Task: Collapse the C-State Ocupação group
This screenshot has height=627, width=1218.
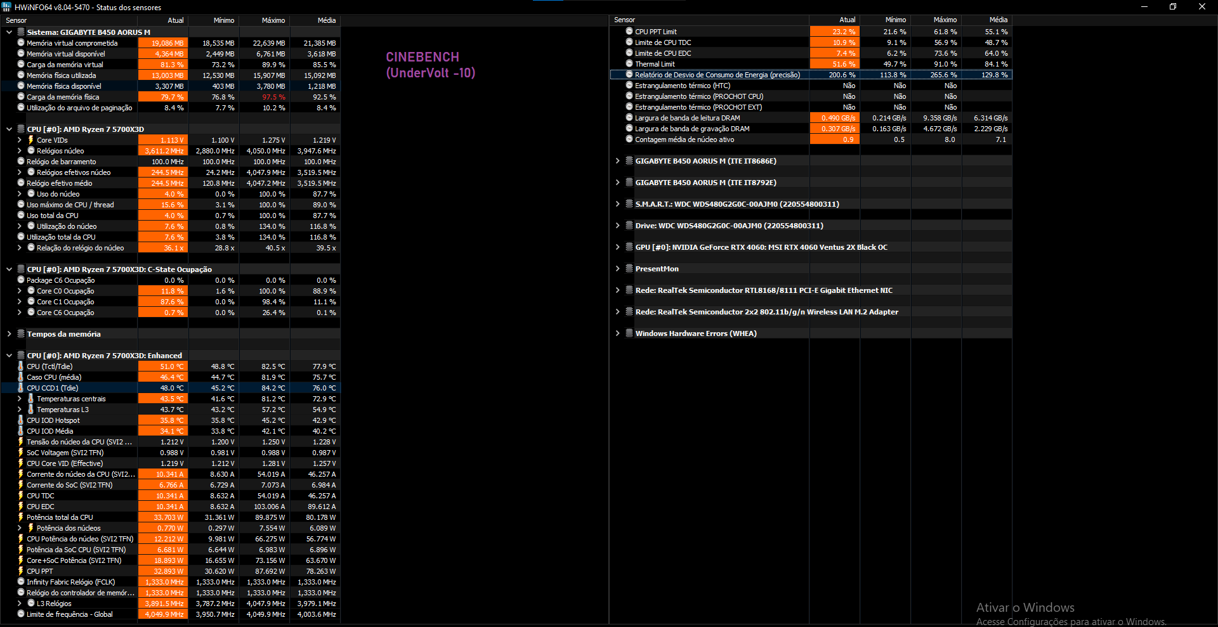Action: coord(9,269)
